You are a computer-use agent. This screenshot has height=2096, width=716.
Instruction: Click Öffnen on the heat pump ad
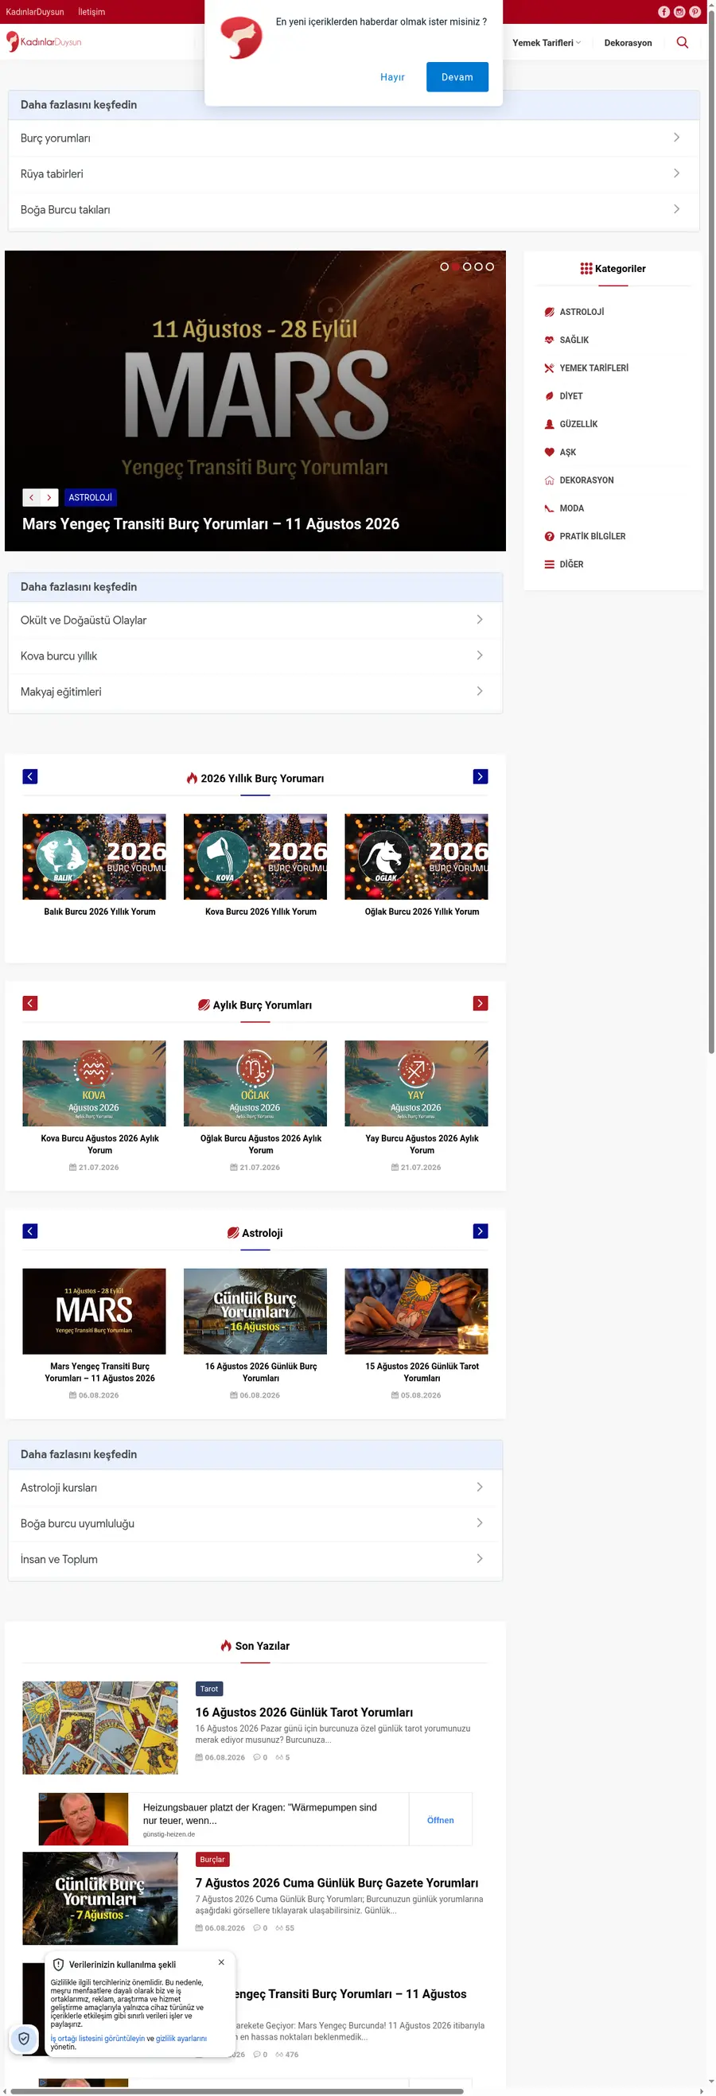(x=440, y=1820)
